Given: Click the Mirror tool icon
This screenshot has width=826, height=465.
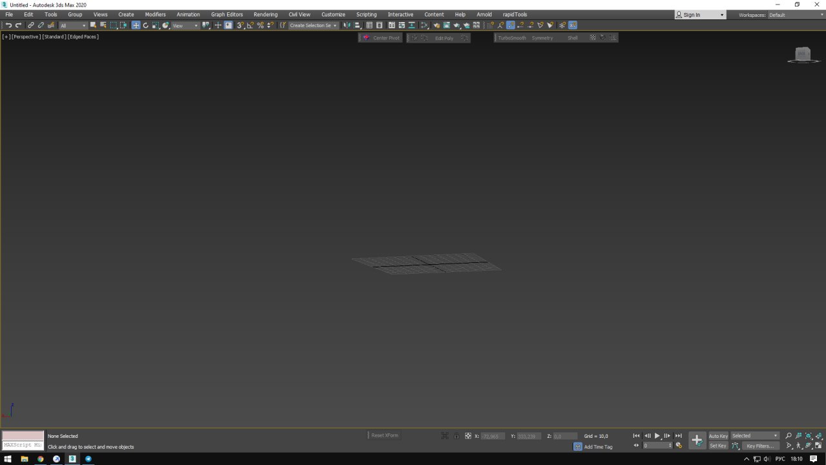Looking at the screenshot, I should click(347, 25).
